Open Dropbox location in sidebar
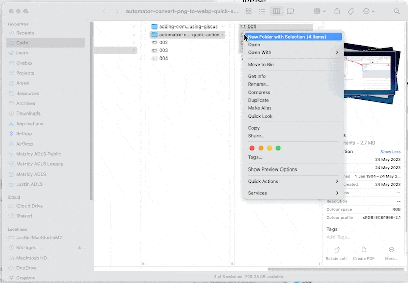Viewport: 408px width, 283px height. click(45, 278)
